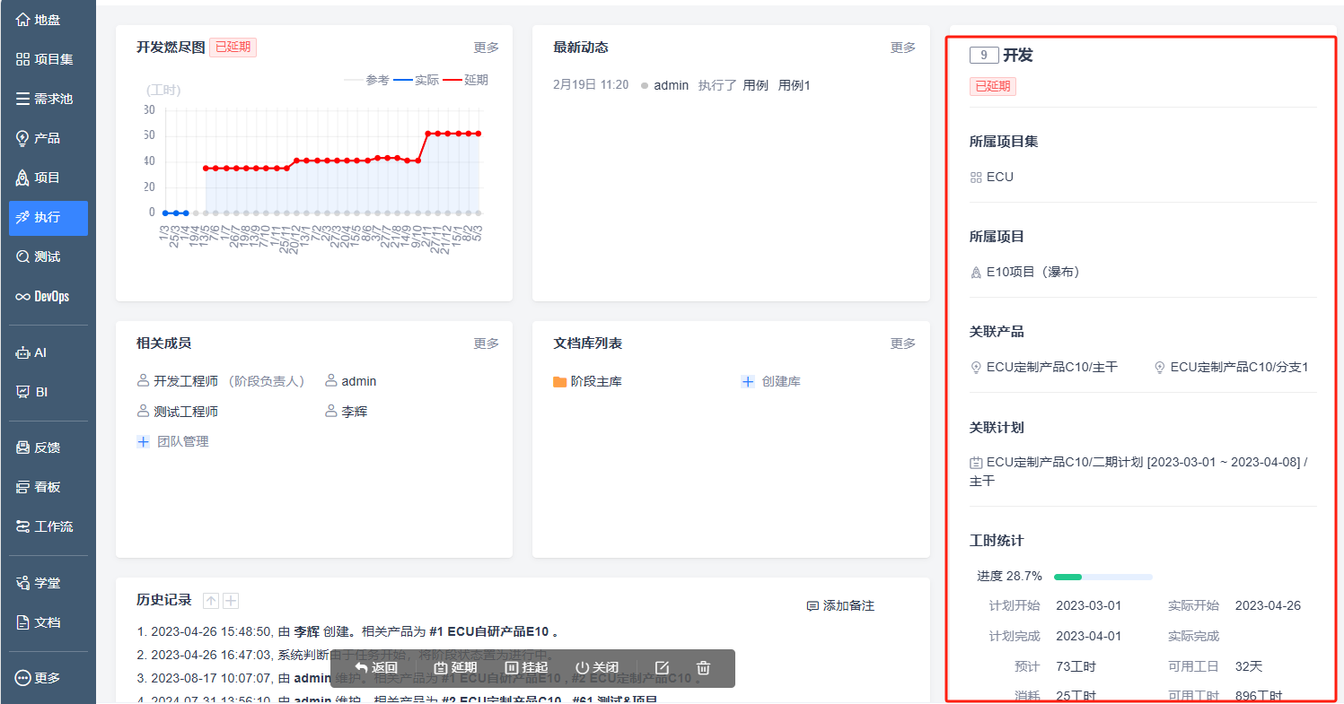1344x704 pixels.
Task: Toggle the 实际 series in burndown legend
Action: pyautogui.click(x=417, y=81)
